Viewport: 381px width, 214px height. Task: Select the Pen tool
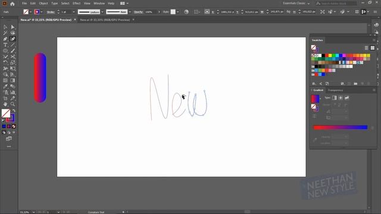click(x=5, y=39)
